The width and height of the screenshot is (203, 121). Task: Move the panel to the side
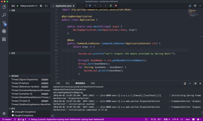(195, 83)
